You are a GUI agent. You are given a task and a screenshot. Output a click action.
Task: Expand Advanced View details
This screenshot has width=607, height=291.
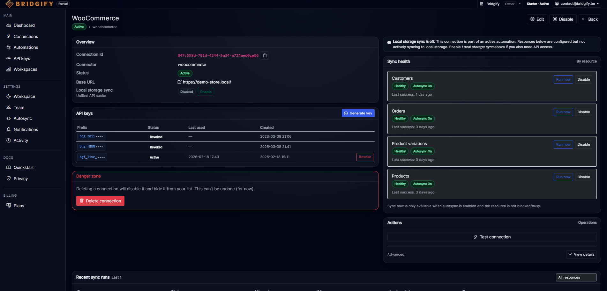581,254
